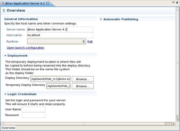Image resolution: width=180 pixels, height=131 pixels.
Task: Close the JBoss Application Server 4.2 editor tab
Action: click(48, 3)
